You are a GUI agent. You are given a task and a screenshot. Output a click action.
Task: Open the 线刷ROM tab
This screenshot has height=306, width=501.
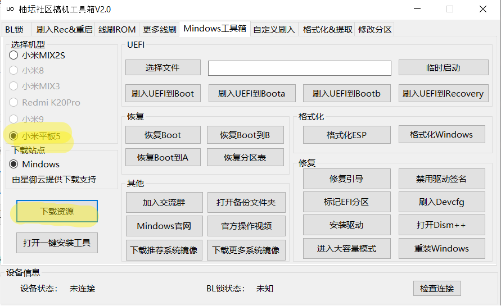point(117,29)
